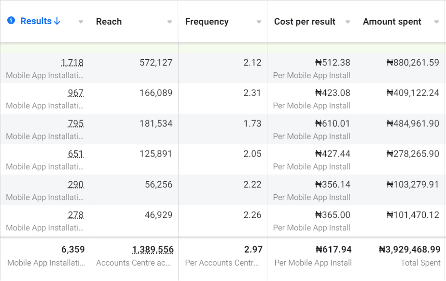Open the Reach column dropdown chevron
Viewport: 446px width, 281px height.
coord(169,22)
